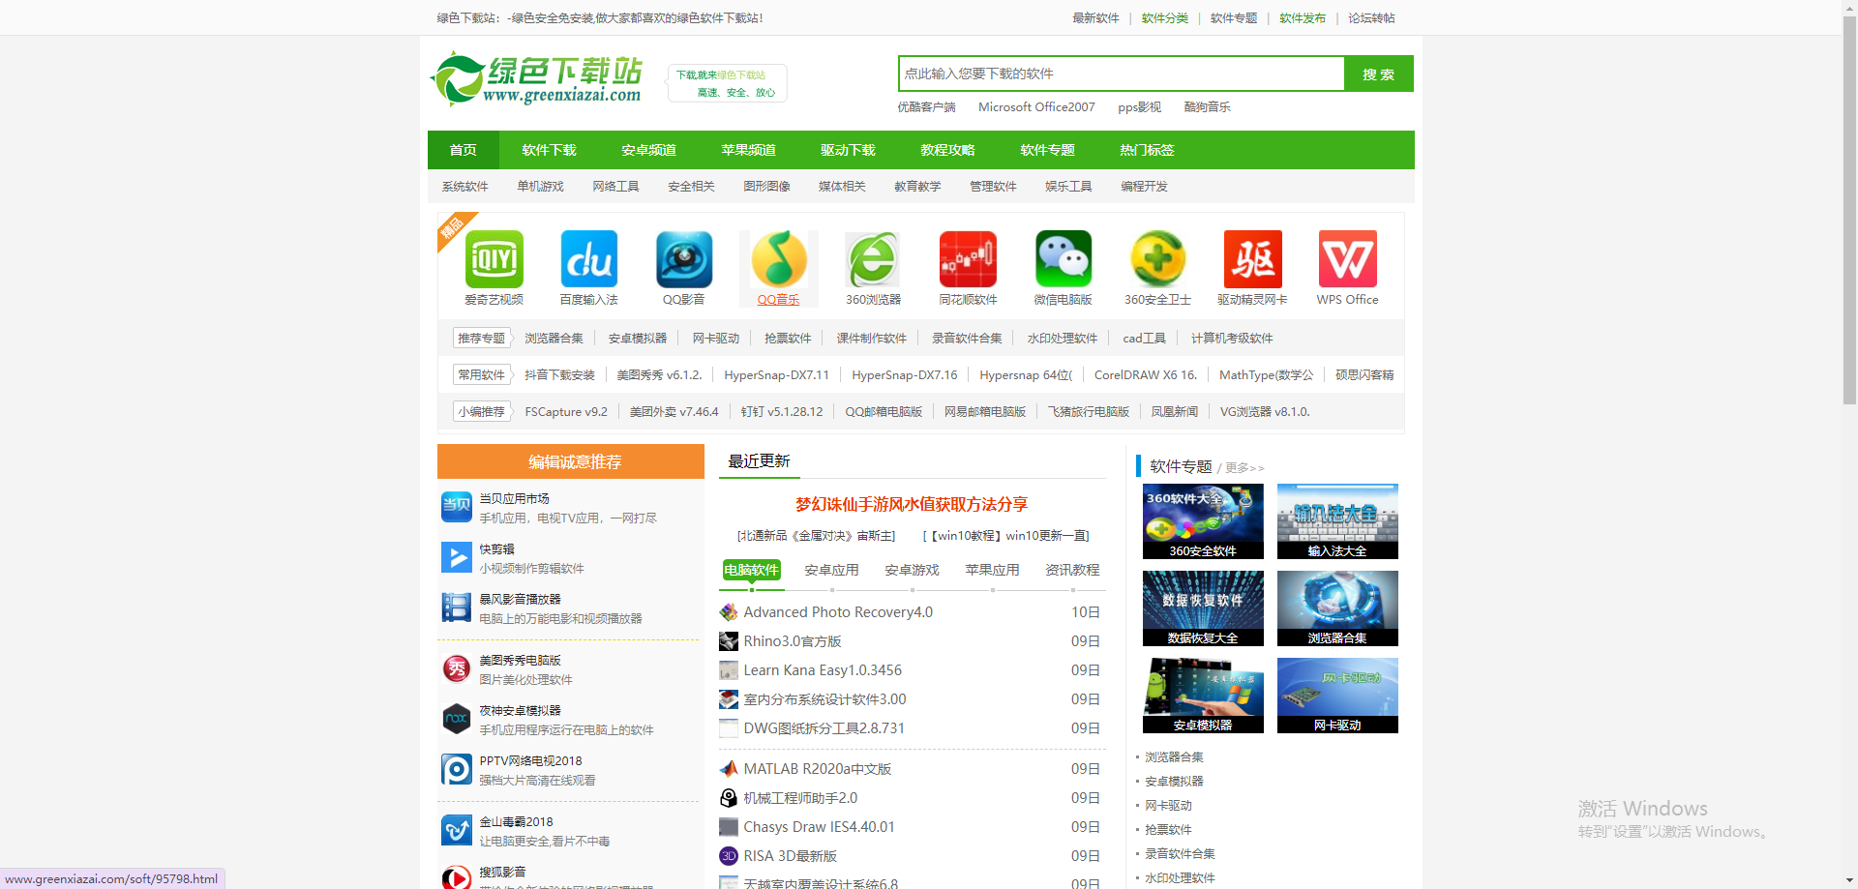1858x889 pixels.
Task: Open the 夜神安卓模拟器 nox icon
Action: coord(457,719)
